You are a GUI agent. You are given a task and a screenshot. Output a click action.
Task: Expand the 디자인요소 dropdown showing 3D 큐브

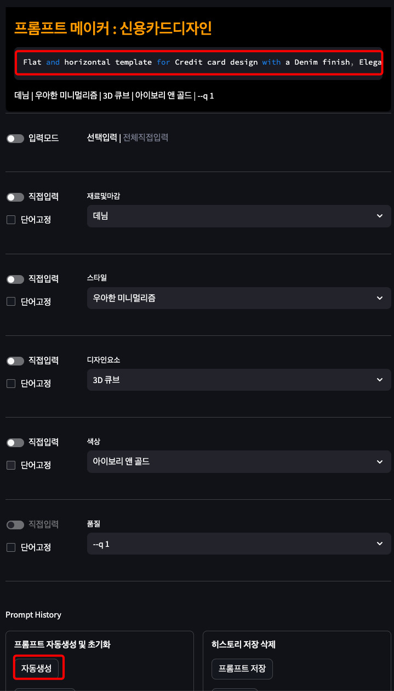tap(239, 380)
